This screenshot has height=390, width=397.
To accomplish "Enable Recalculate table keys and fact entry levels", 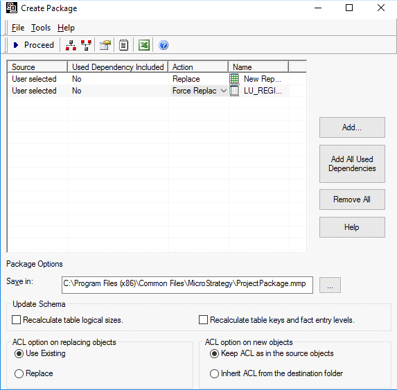I will point(203,319).
